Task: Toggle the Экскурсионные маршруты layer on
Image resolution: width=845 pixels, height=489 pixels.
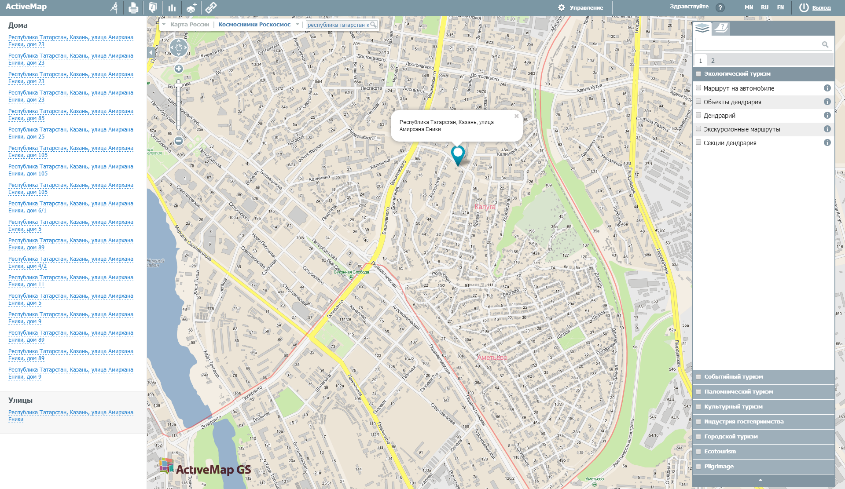Action: coord(699,129)
